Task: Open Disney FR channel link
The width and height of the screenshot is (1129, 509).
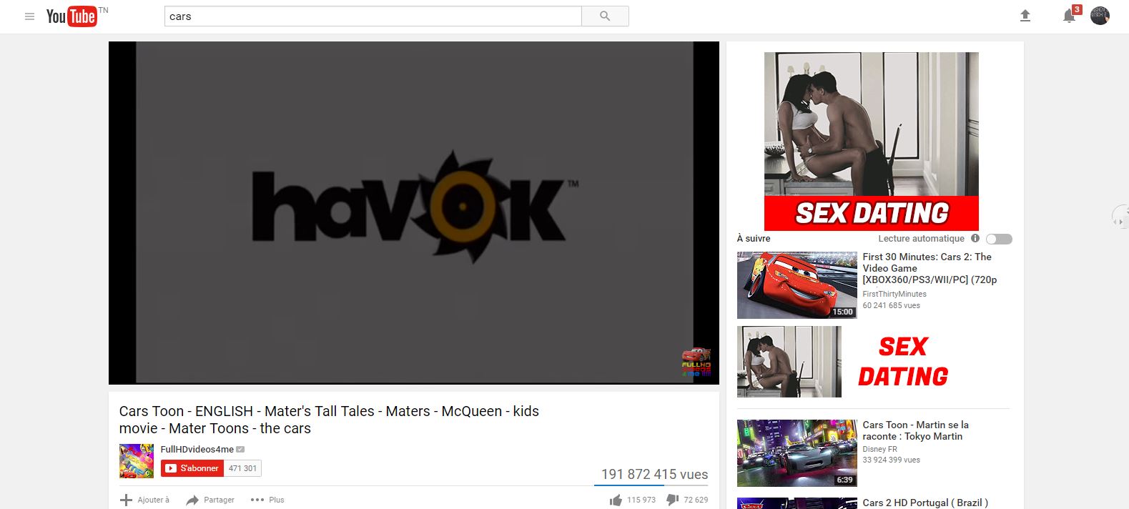Action: coord(879,449)
